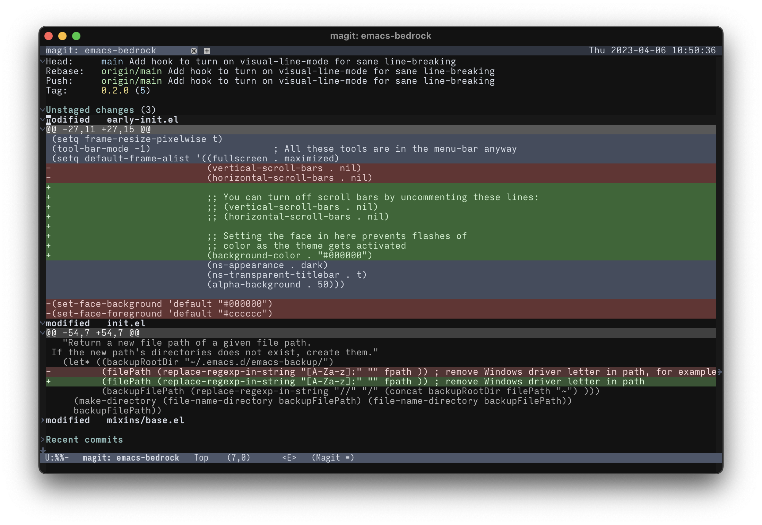Screen dimensions: 762x525
Task: Open the (Magit ≡) mode menu in mode line
Action: click(333, 457)
